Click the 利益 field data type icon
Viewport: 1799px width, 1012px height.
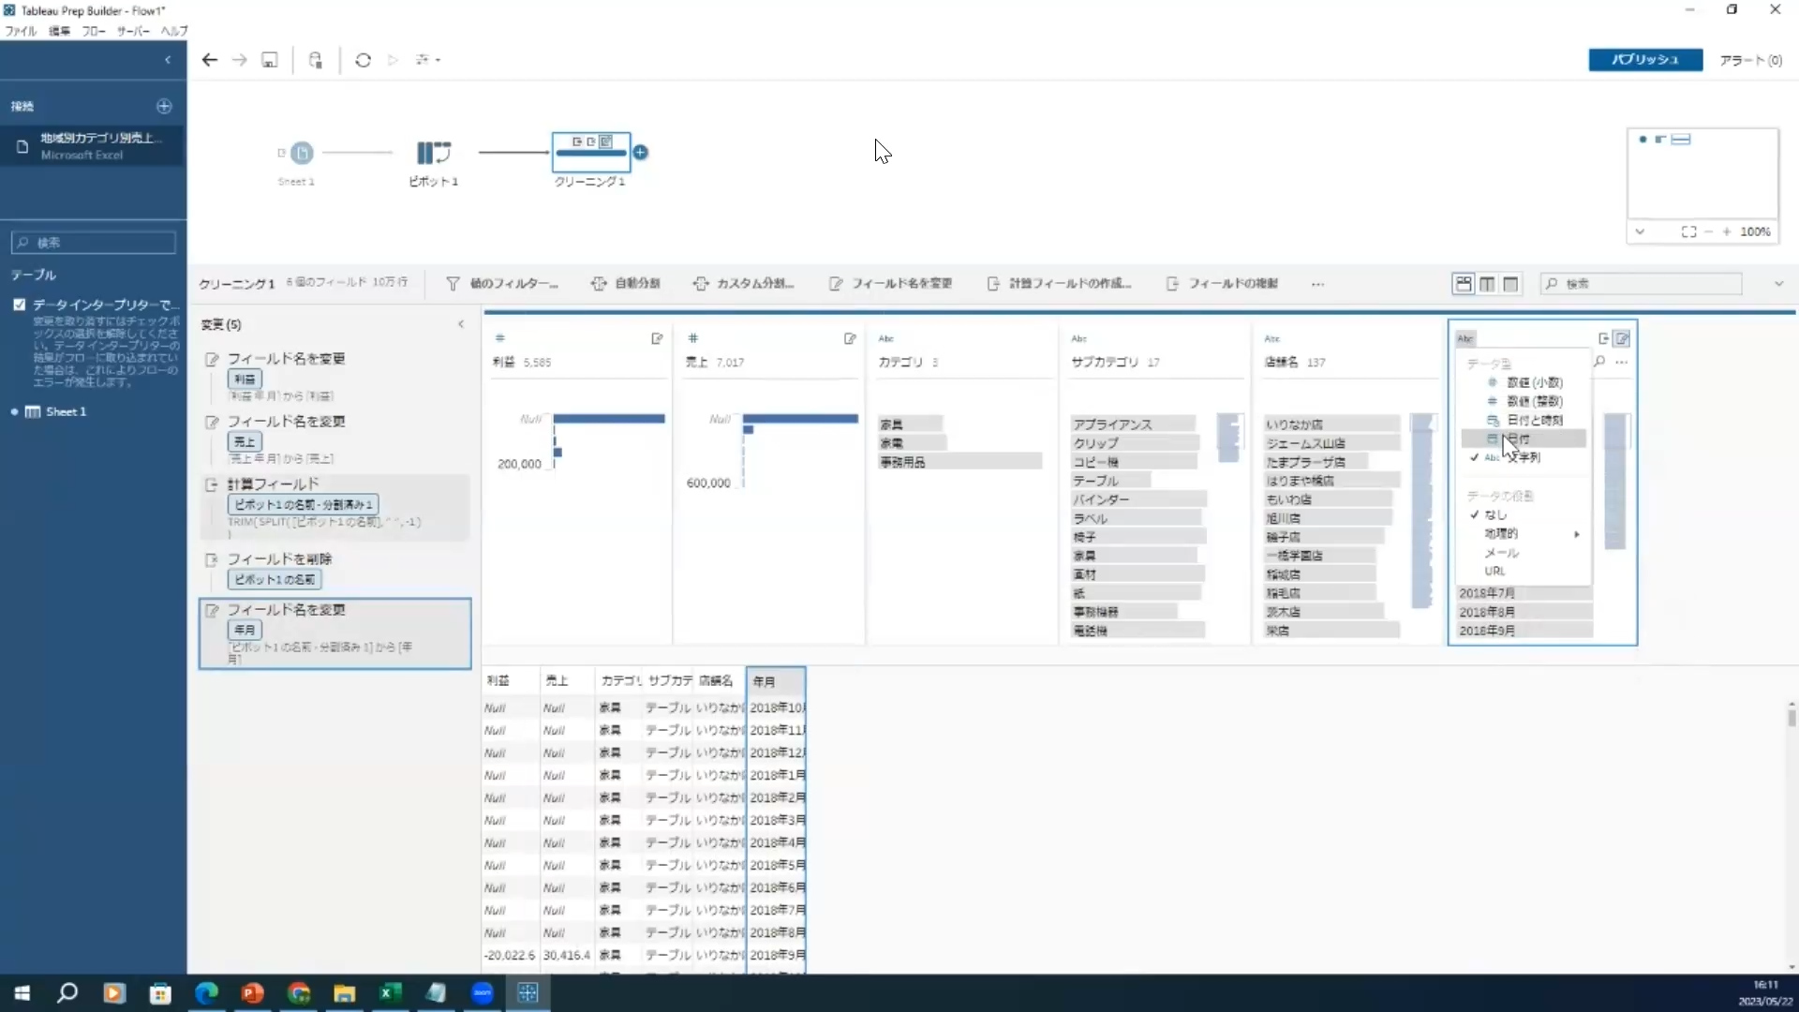500,338
